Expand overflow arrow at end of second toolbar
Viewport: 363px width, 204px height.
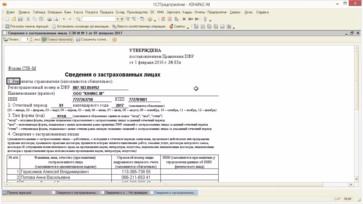pos(234,27)
